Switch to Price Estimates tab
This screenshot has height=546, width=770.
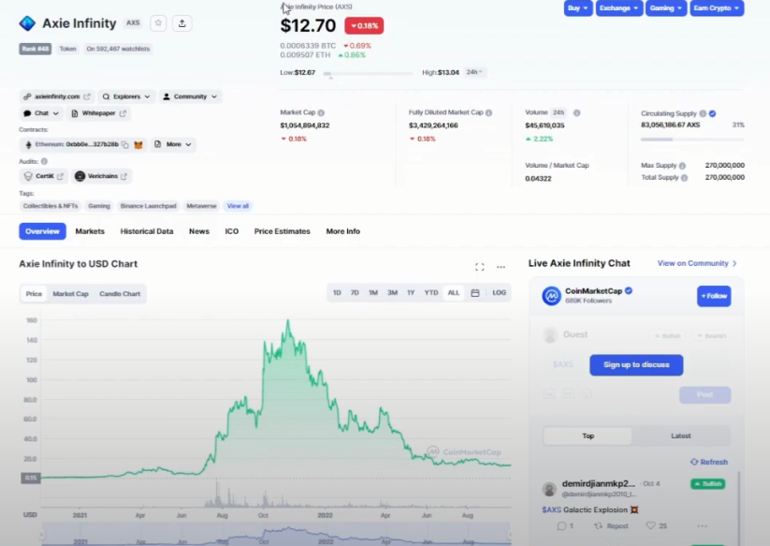tap(283, 231)
